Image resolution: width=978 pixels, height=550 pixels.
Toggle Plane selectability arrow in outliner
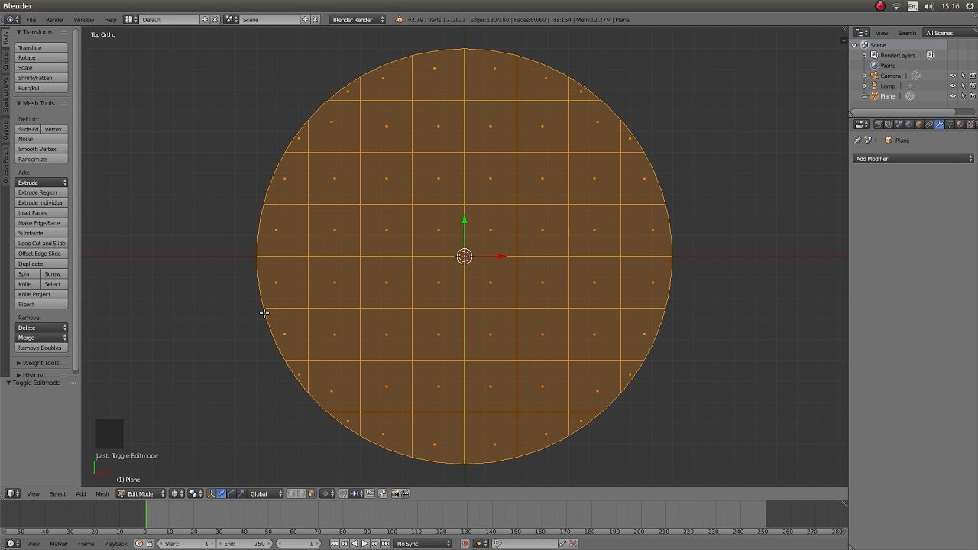pos(963,96)
